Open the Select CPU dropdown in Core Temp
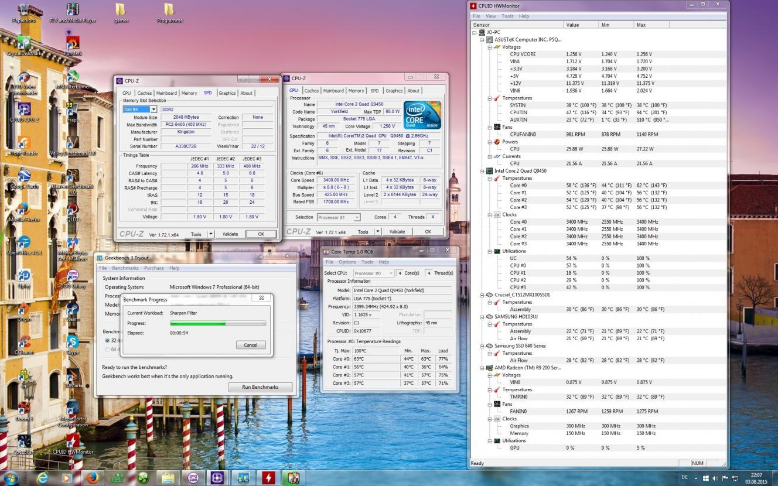This screenshot has width=778, height=486. coord(373,273)
